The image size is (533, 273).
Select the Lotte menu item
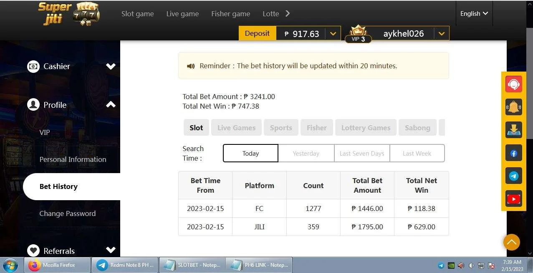(270, 14)
